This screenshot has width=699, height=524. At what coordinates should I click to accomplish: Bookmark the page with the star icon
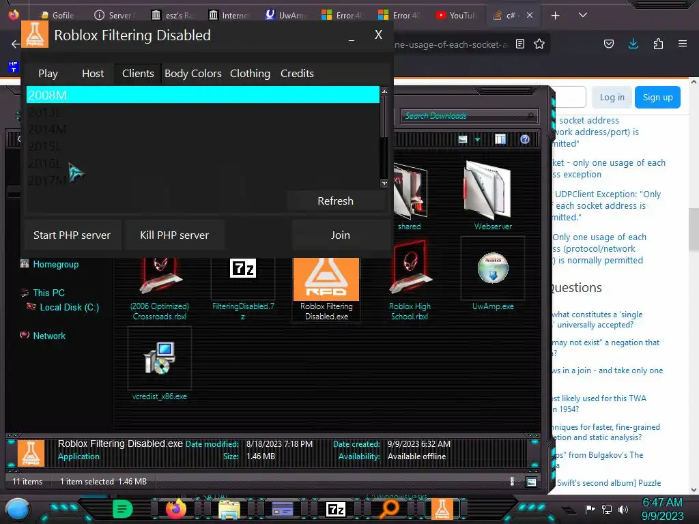coord(539,44)
